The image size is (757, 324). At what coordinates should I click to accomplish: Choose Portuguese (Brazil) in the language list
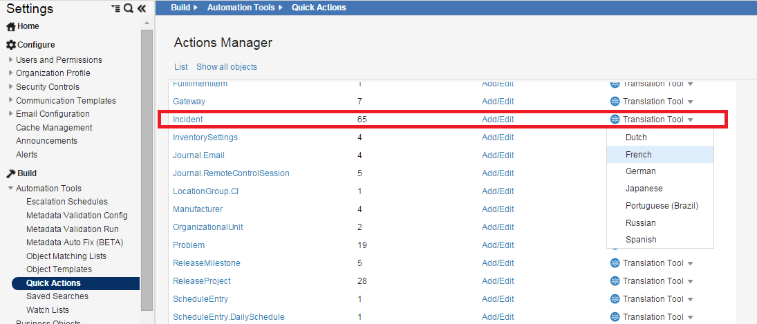[662, 206]
